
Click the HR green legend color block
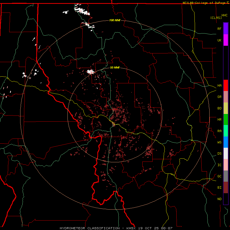[226, 119]
